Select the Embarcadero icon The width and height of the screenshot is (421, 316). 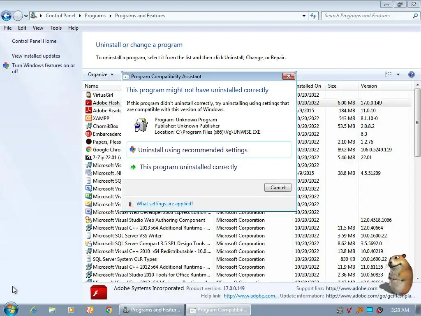pyautogui.click(x=89, y=134)
